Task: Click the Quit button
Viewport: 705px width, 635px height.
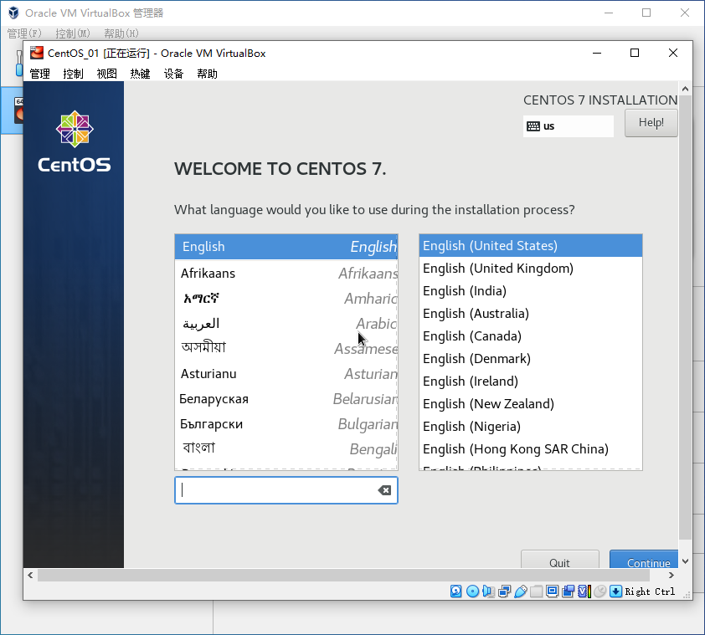Action: click(x=560, y=560)
